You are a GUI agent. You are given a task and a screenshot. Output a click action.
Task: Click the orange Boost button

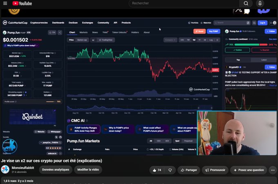coord(200,31)
